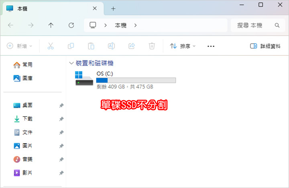Click the copy icon in toolbar
289x188 pixels.
pos(71,46)
